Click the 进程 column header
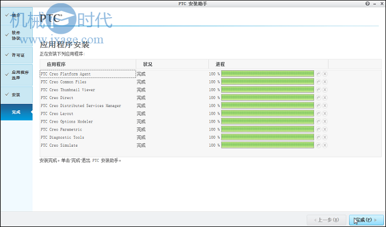Image resolution: width=386 pixels, height=227 pixels. click(269, 64)
